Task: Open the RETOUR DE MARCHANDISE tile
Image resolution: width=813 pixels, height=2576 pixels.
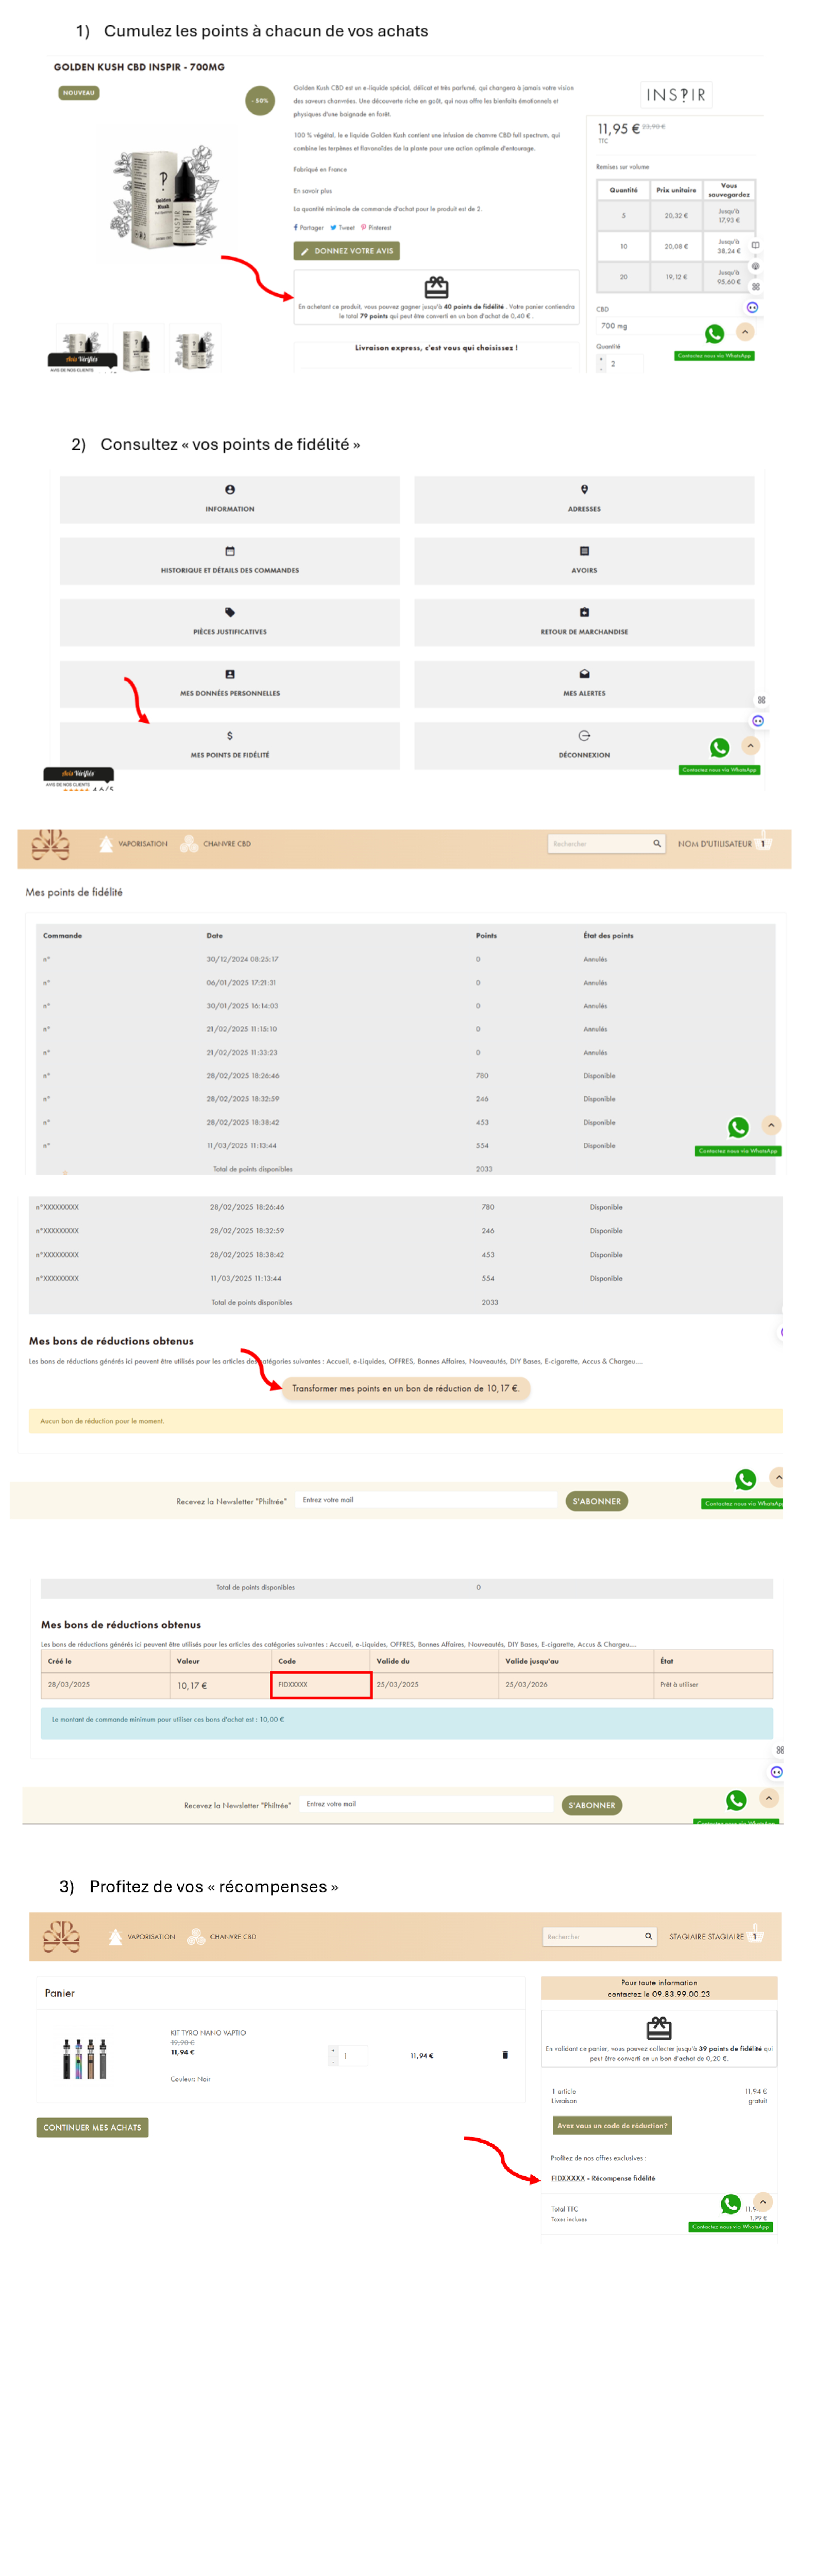Action: [584, 622]
